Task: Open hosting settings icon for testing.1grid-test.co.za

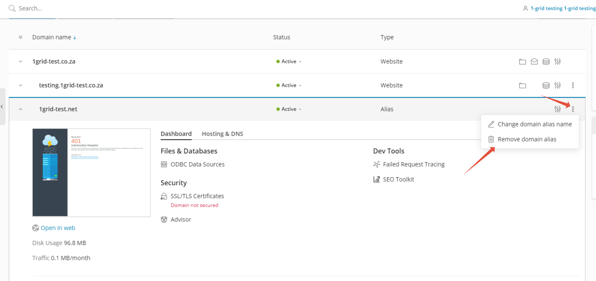Action: 558,85
